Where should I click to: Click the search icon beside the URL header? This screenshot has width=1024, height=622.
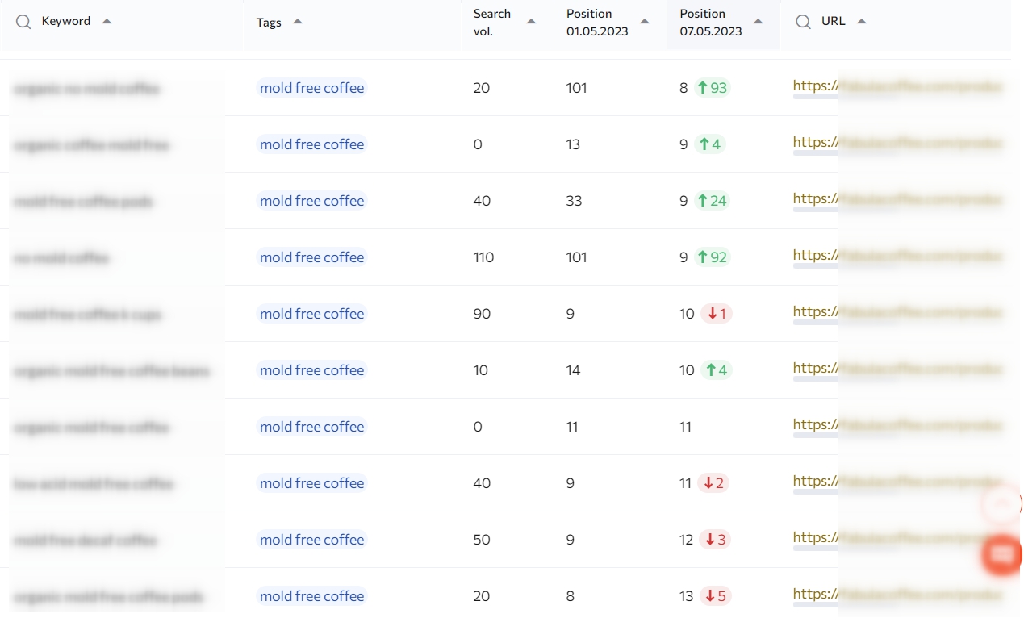coord(803,22)
